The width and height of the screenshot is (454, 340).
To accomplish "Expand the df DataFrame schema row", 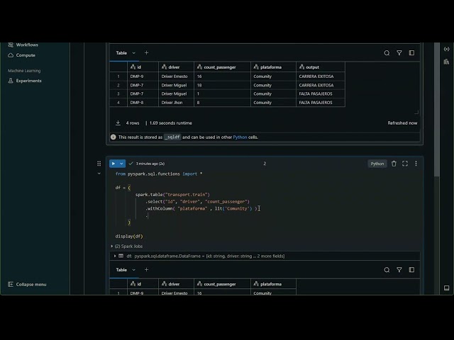I will click(x=115, y=256).
